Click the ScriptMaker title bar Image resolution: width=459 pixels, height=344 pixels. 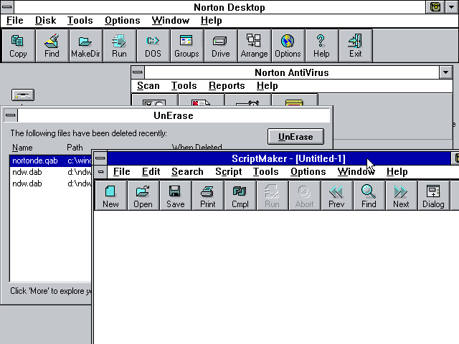(279, 158)
